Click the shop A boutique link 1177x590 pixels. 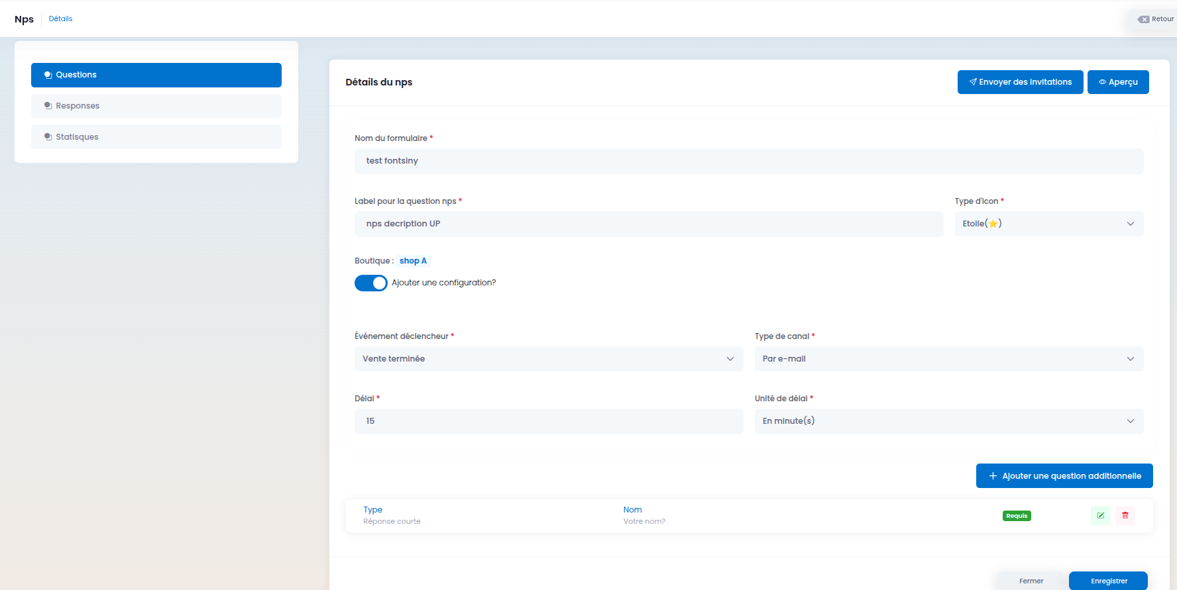point(413,261)
